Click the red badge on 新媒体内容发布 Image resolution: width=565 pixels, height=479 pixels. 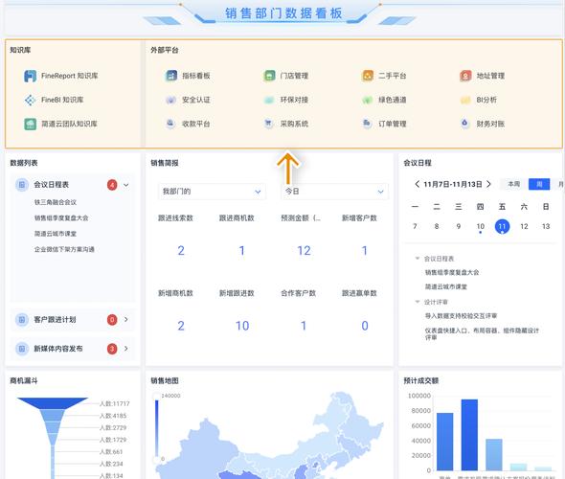point(112,349)
